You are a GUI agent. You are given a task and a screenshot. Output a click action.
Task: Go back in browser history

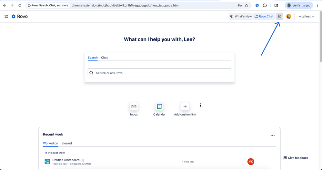point(5,5)
